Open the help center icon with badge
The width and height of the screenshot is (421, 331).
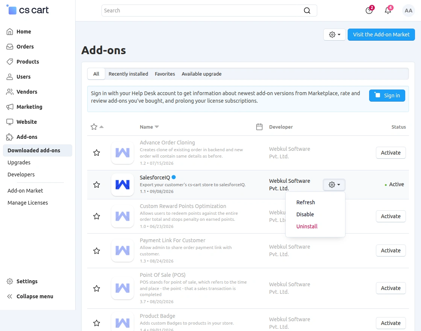[369, 11]
